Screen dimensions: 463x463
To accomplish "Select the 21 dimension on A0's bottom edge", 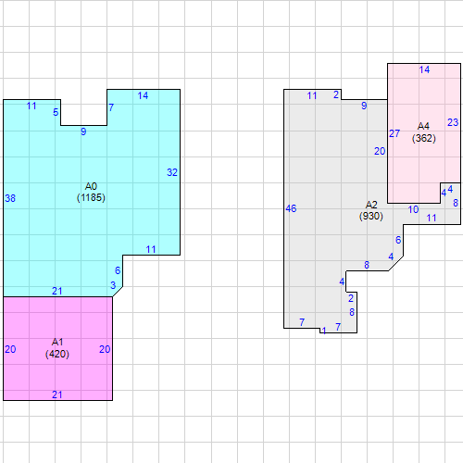I will pyautogui.click(x=57, y=291).
